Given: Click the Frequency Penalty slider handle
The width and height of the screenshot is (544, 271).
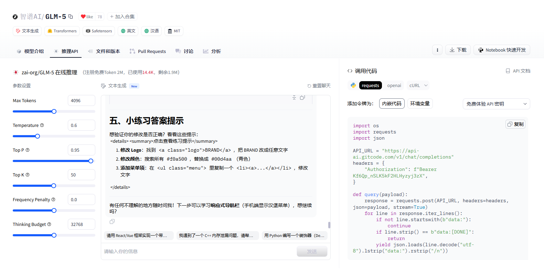Looking at the screenshot, I should point(54,210).
